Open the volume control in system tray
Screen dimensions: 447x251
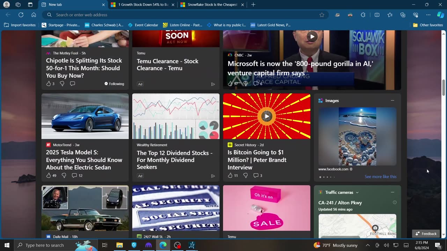tap(386, 245)
